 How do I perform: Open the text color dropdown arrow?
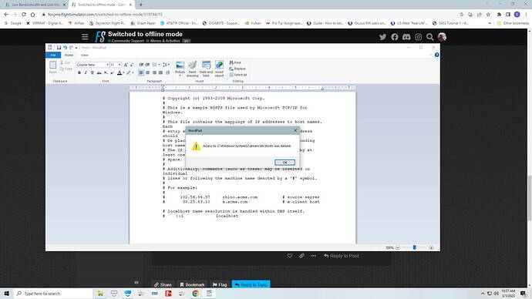coord(123,73)
